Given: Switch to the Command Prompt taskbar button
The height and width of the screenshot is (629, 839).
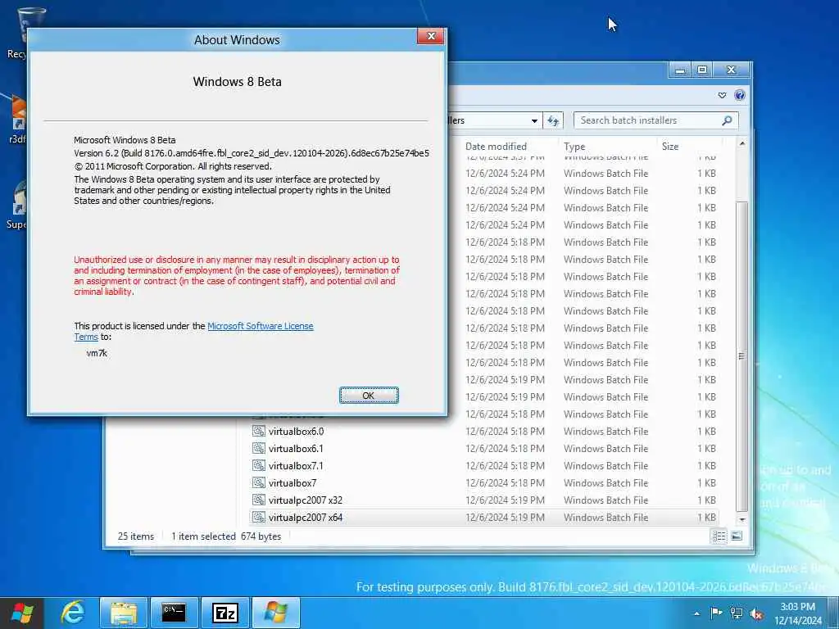Looking at the screenshot, I should click(174, 613).
